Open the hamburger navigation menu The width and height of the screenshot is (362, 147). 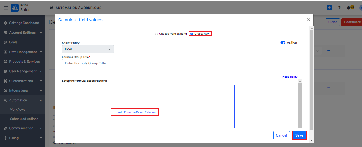6,8
